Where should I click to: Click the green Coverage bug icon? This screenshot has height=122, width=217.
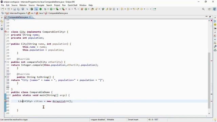coord(41,9)
